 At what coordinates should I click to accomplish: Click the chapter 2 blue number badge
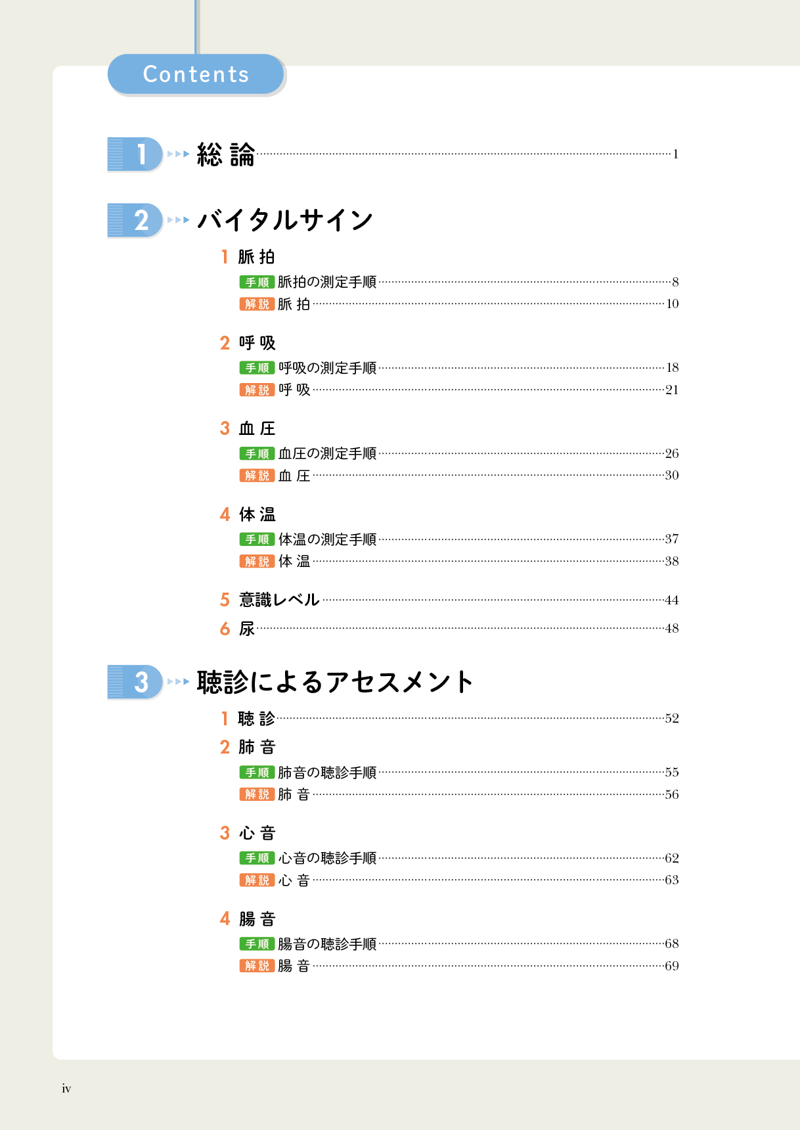click(135, 220)
